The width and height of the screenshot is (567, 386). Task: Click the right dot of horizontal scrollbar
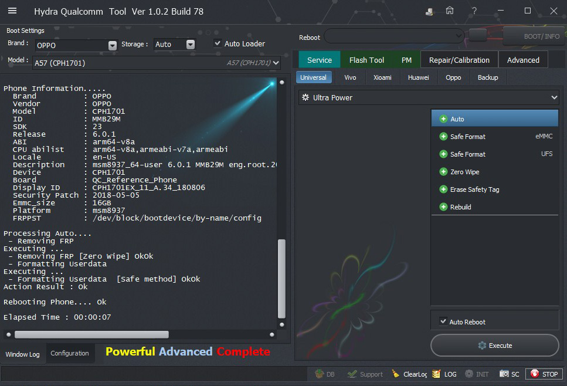coord(272,334)
